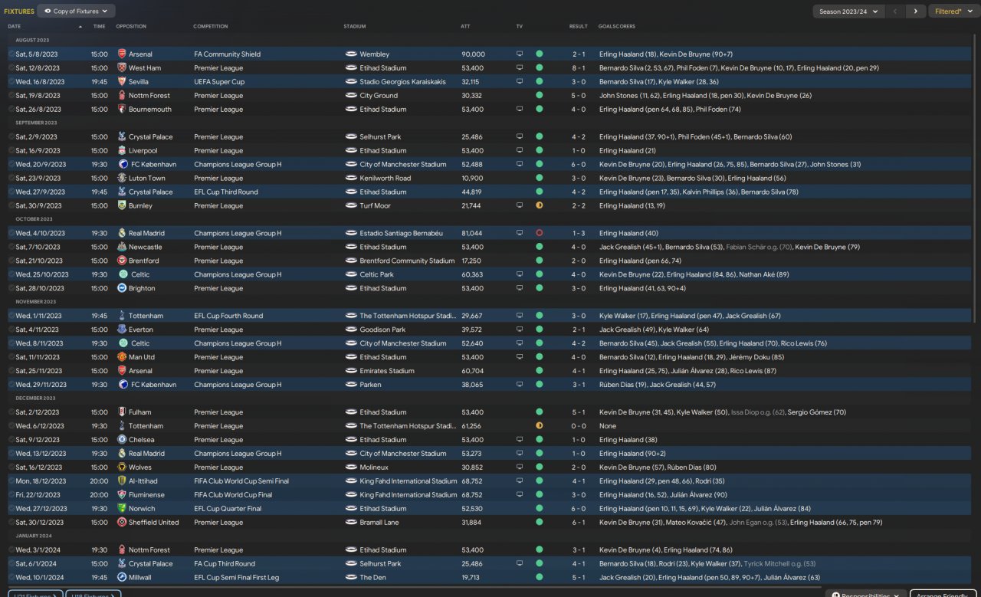Click the TV icon in the Sevilla row
The image size is (981, 597).
tap(520, 82)
